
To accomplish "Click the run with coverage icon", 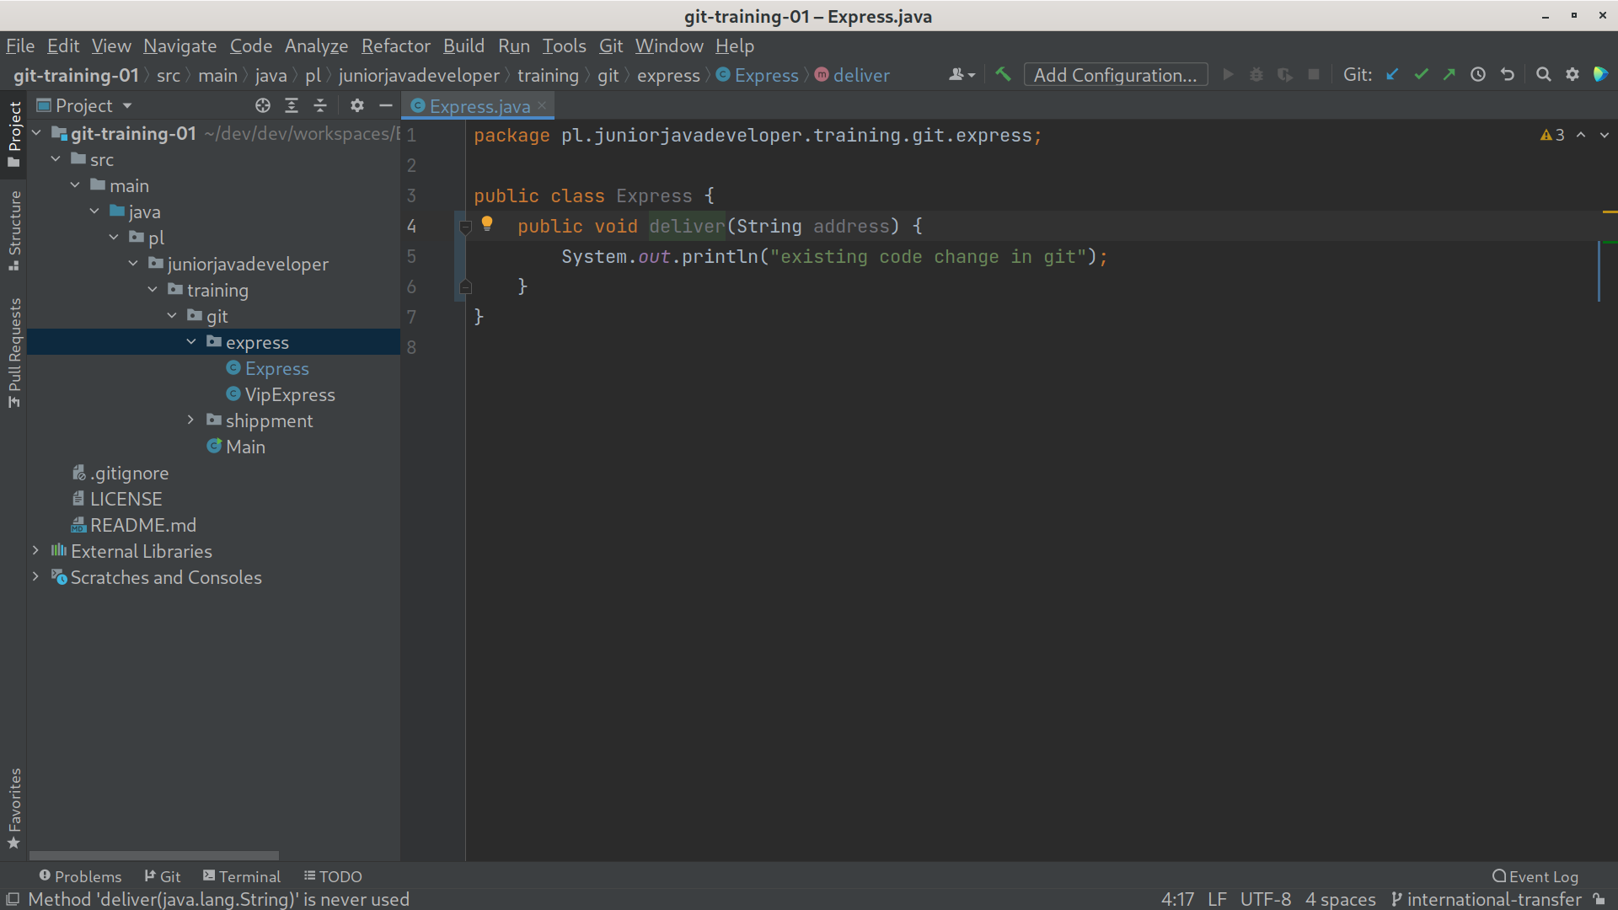I will click(x=1284, y=74).
